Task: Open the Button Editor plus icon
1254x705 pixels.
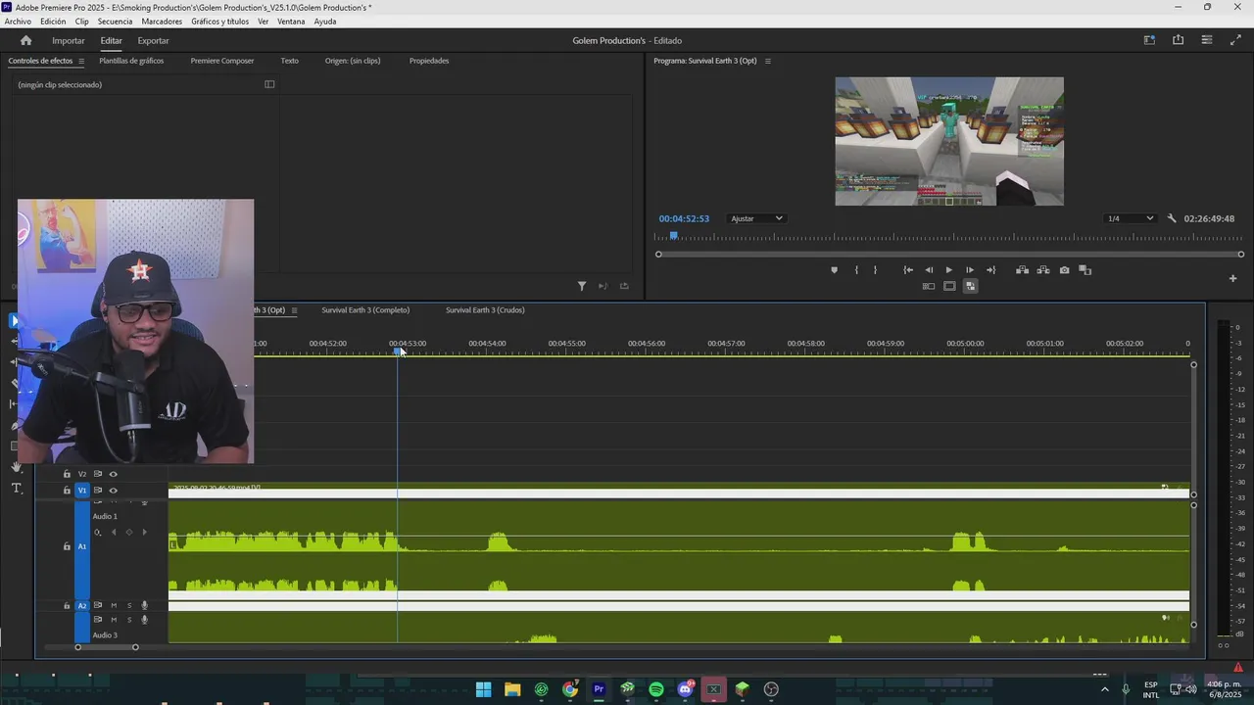Action: pos(1232,278)
